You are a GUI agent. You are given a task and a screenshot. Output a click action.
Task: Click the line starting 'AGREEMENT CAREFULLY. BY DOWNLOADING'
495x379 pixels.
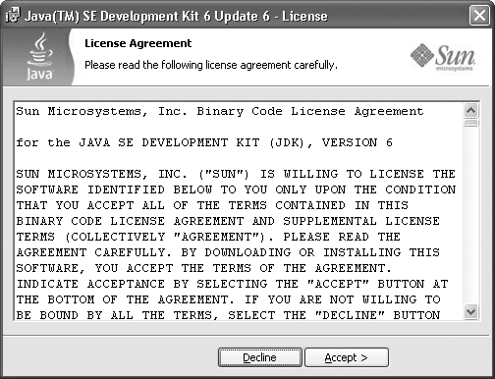click(228, 252)
